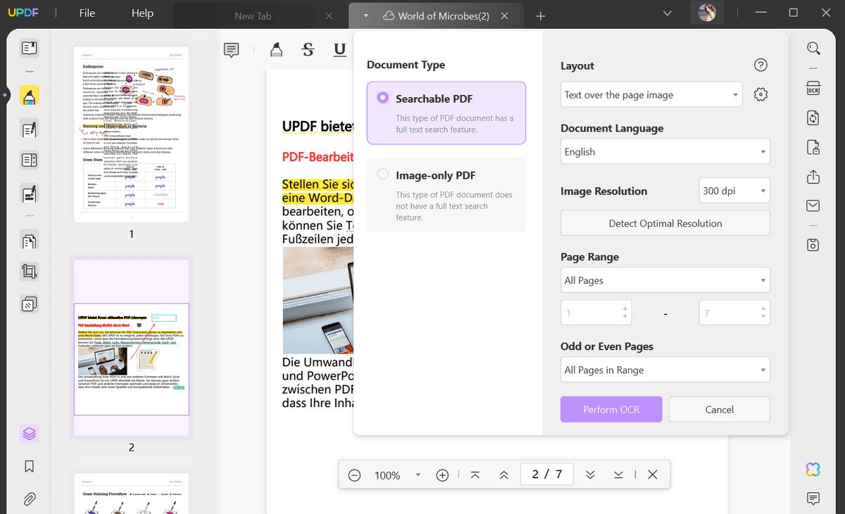Open the File menu
This screenshot has height=514, width=845.
pyautogui.click(x=87, y=13)
